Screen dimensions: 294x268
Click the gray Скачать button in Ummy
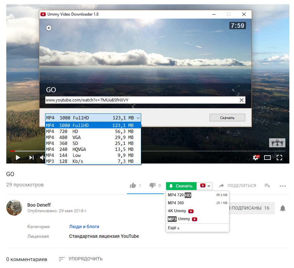pos(227,118)
